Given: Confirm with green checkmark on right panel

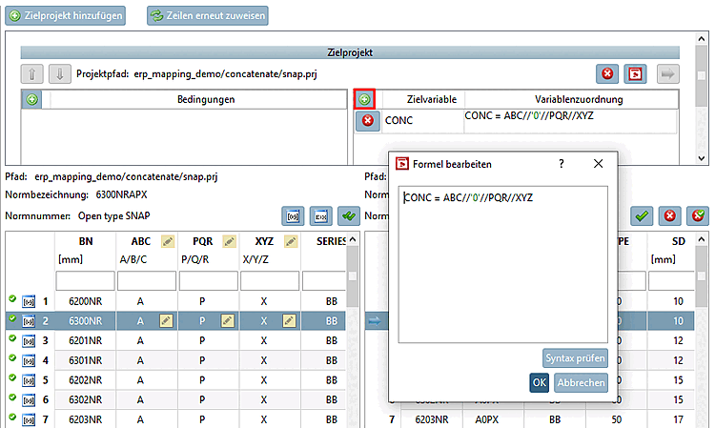Looking at the screenshot, I should click(x=642, y=216).
